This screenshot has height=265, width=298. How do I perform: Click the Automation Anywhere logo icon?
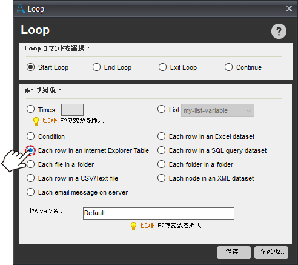pos(21,9)
